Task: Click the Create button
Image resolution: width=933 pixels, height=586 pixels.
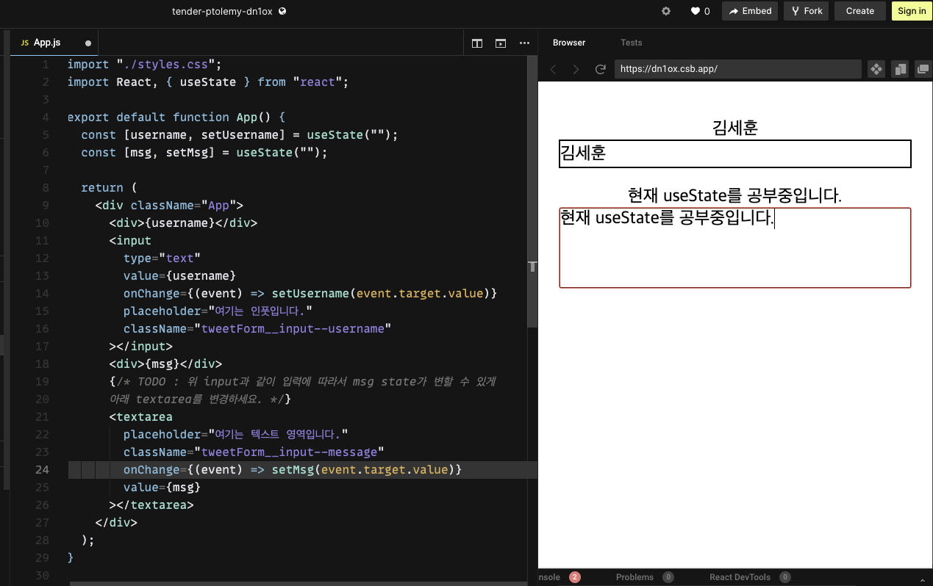Action: click(x=859, y=11)
